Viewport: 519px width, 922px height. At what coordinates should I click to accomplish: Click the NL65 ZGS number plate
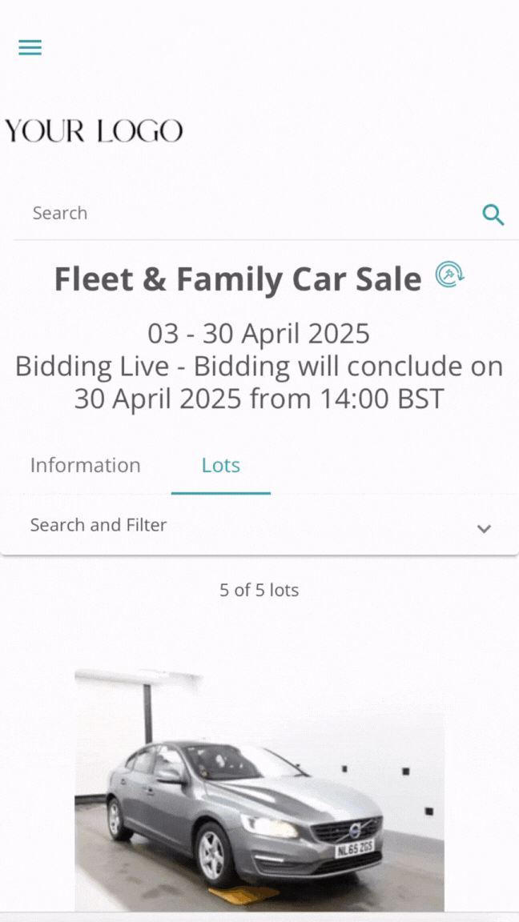point(355,848)
